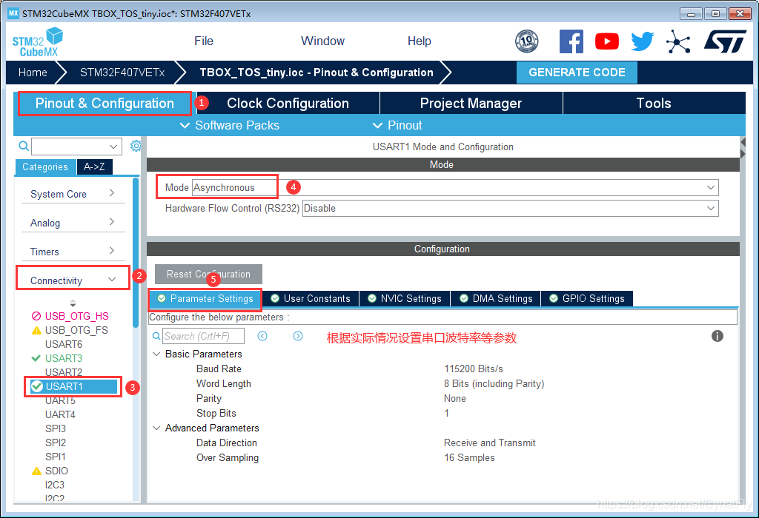
Task: Expand the Software Packs menu
Action: point(230,126)
